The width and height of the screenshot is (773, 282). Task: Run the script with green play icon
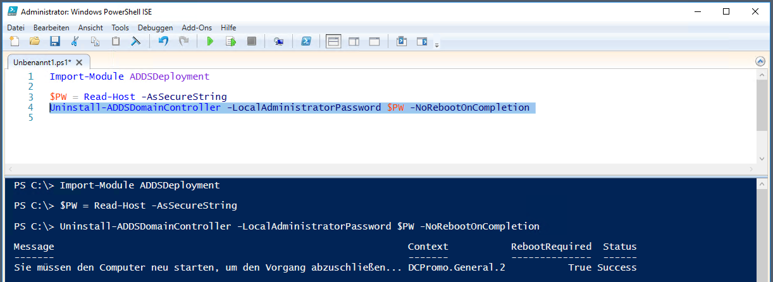pos(211,41)
